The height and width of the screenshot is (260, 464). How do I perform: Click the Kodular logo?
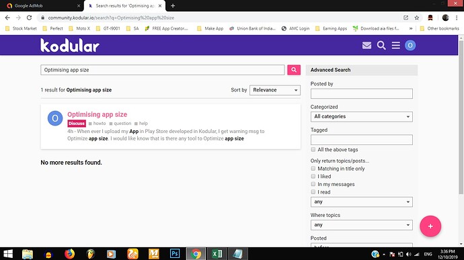point(70,45)
